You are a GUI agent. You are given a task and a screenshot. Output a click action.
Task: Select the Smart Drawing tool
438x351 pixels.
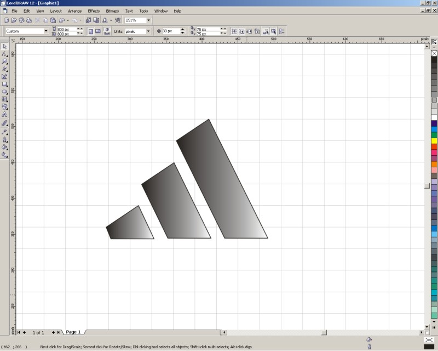(x=4, y=76)
